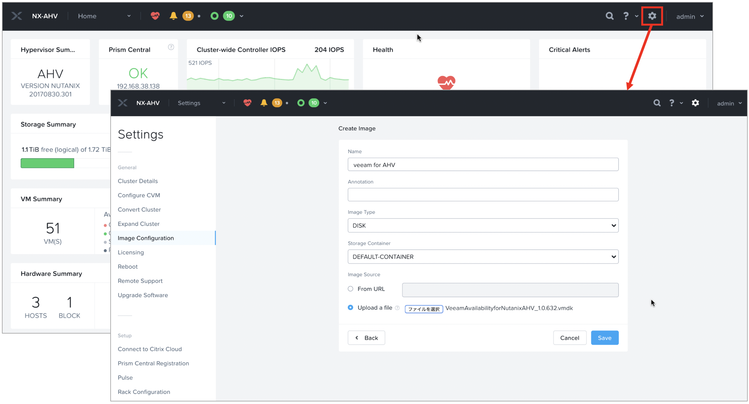Click the file chooser button (ファイルを選択)
The image size is (749, 404).
[x=424, y=309]
